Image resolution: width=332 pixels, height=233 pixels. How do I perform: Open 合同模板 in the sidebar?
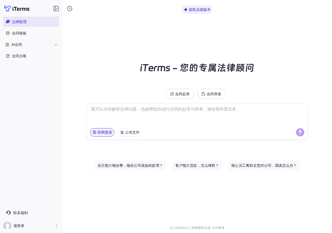coord(31,33)
